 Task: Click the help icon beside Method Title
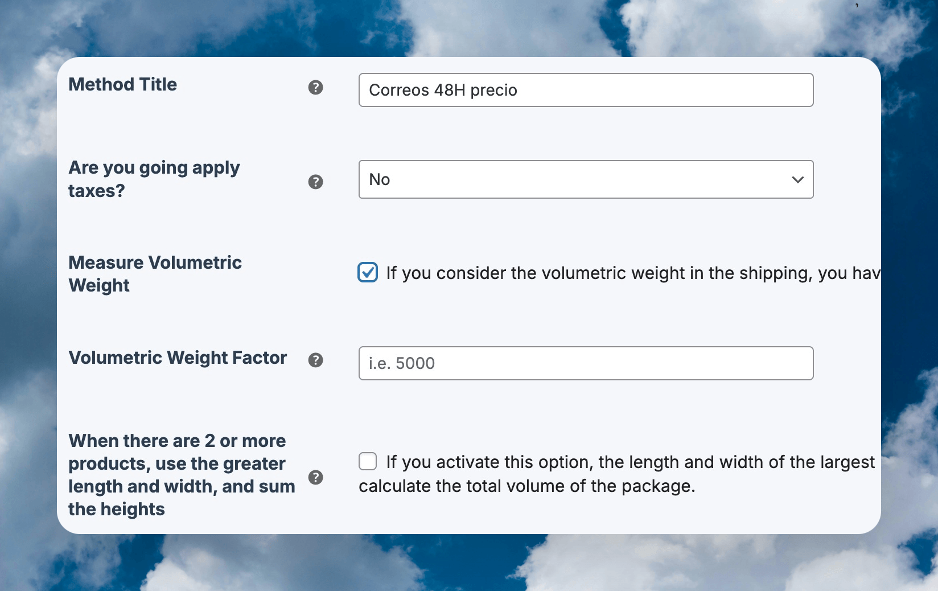(315, 88)
